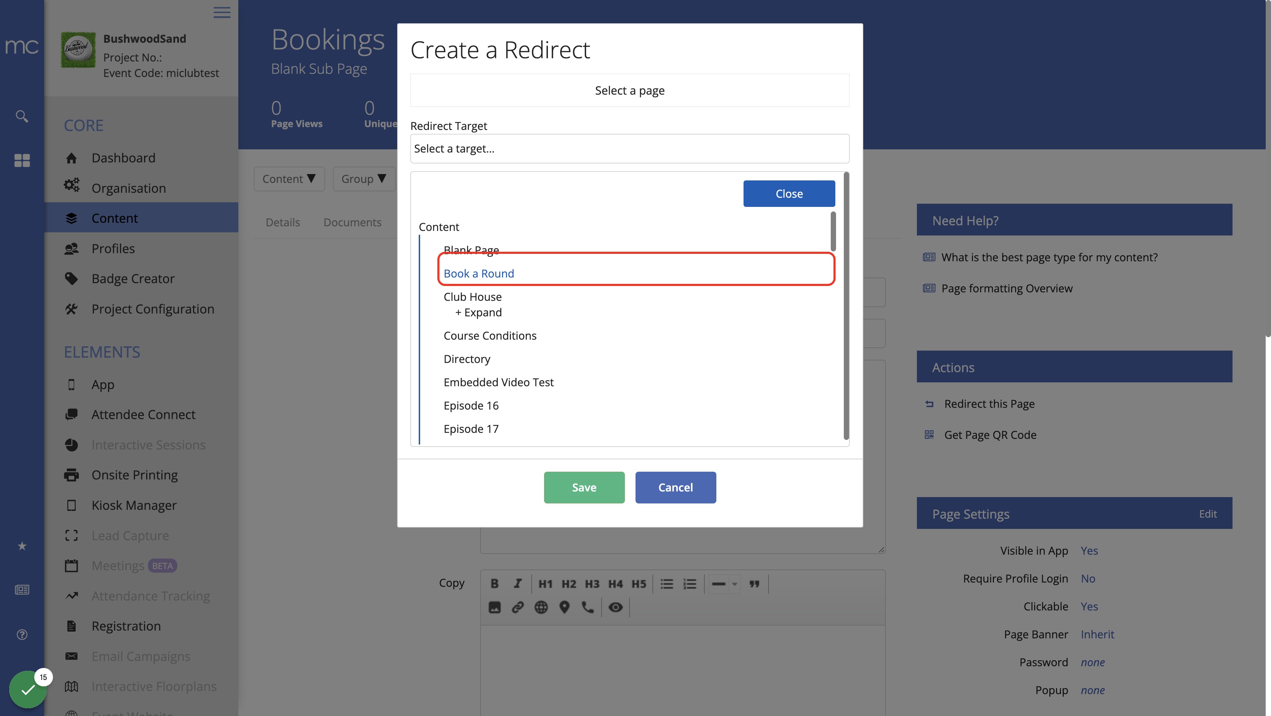Toggle bold formatting in Copy editor
This screenshot has height=716, width=1271.
pos(494,584)
